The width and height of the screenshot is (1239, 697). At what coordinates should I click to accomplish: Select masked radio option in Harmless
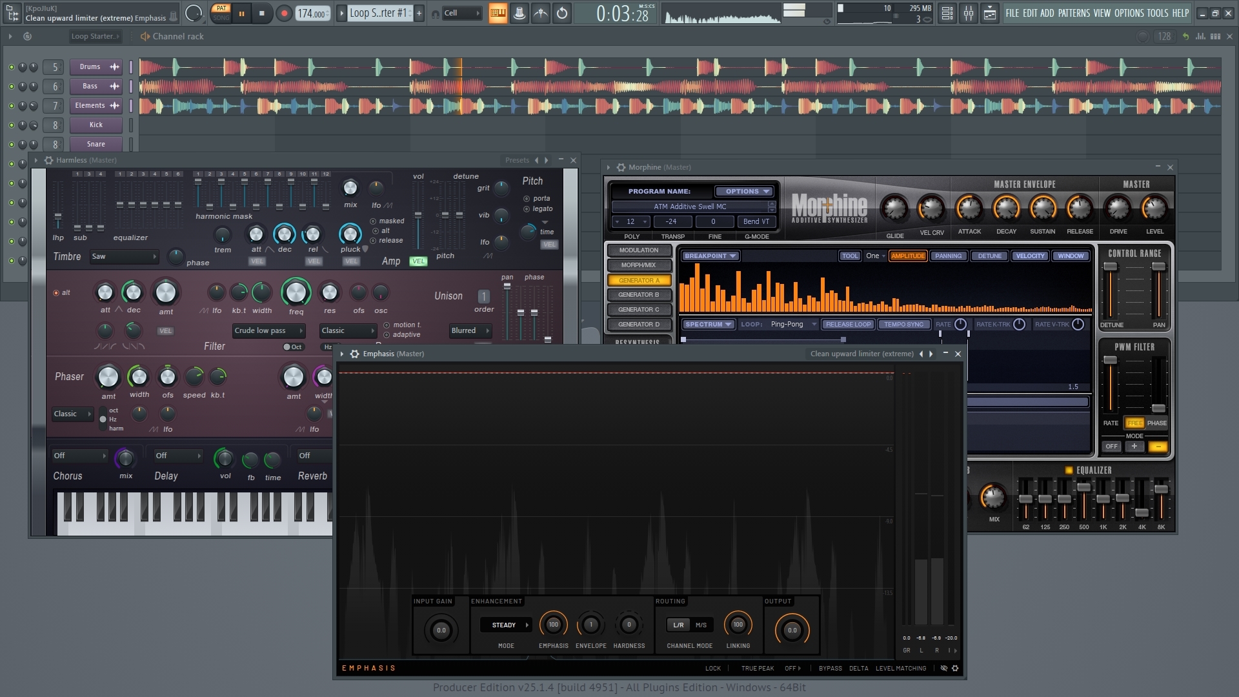point(387,221)
